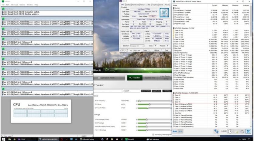Open the Prime95 Test menu
Viewport: 254px width, 141px height.
(3, 5)
